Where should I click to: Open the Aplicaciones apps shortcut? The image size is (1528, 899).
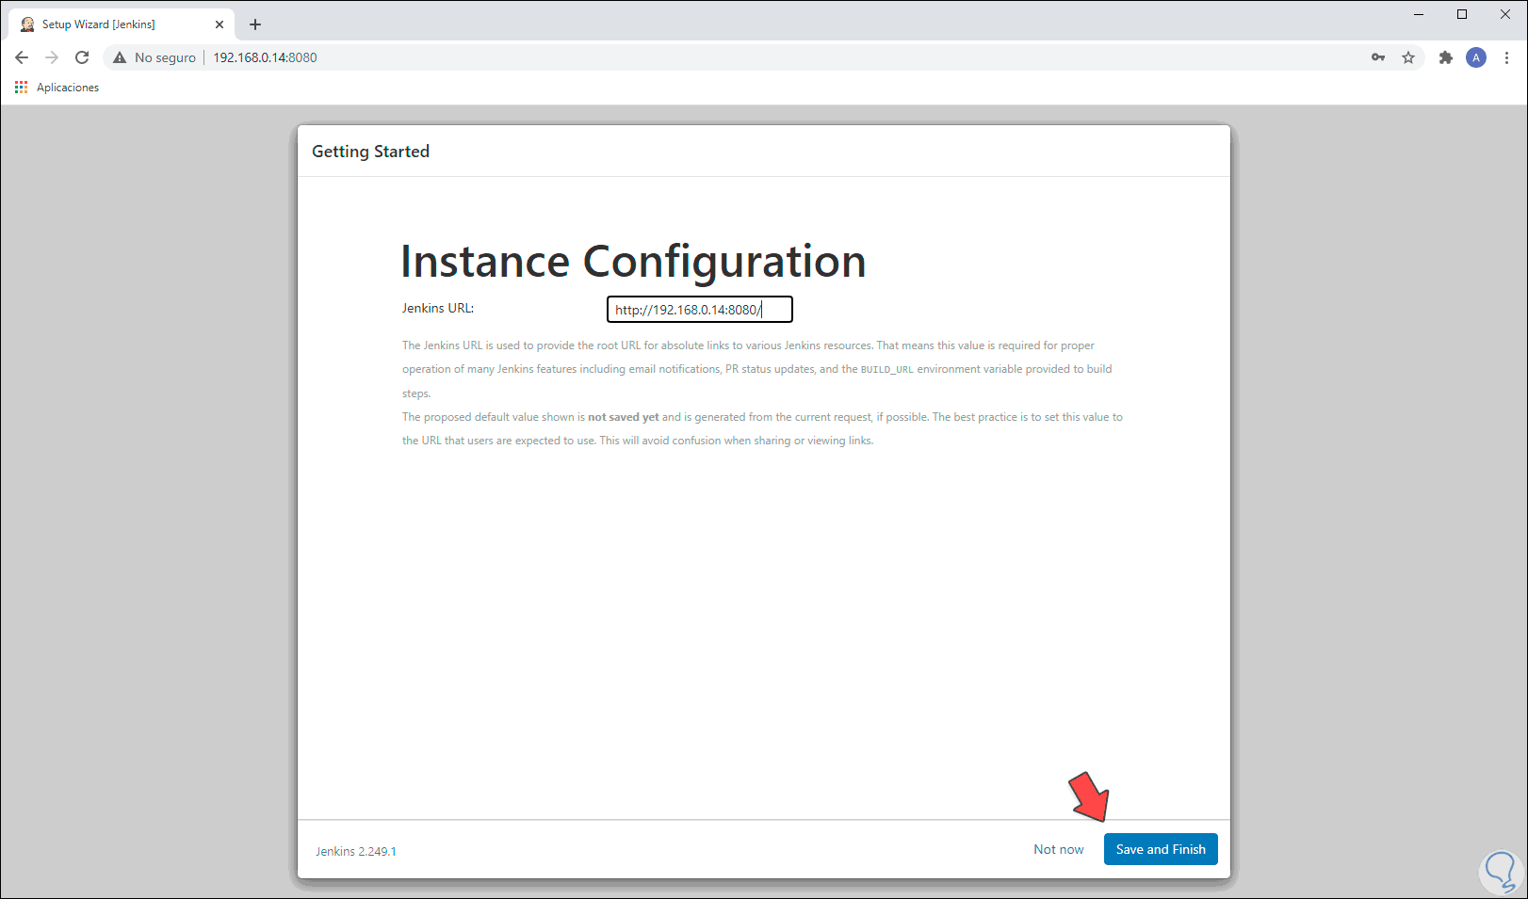[57, 88]
